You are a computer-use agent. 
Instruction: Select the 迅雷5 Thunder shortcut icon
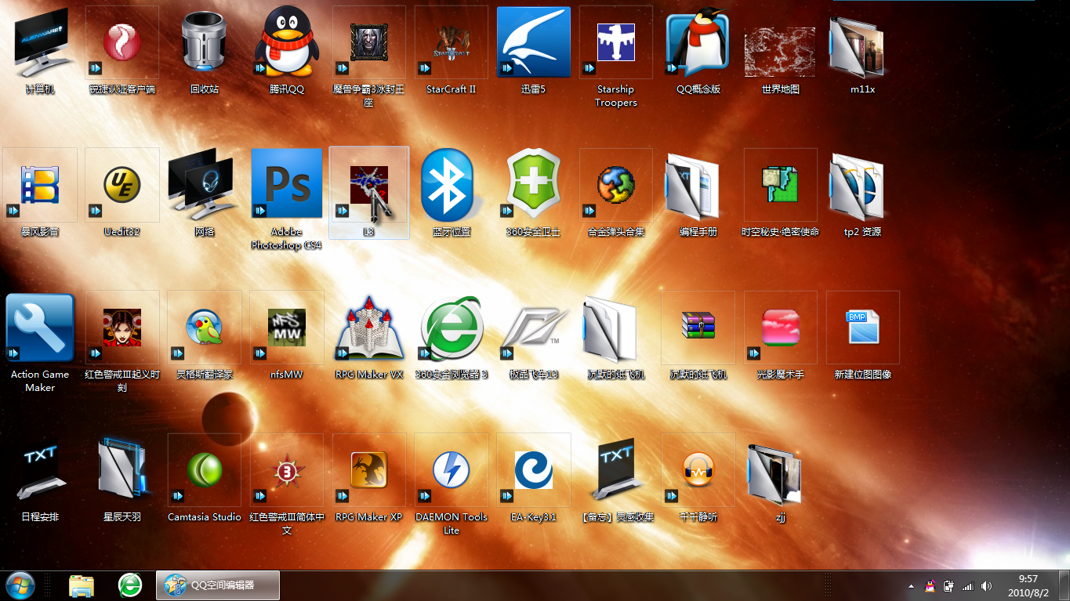[534, 42]
